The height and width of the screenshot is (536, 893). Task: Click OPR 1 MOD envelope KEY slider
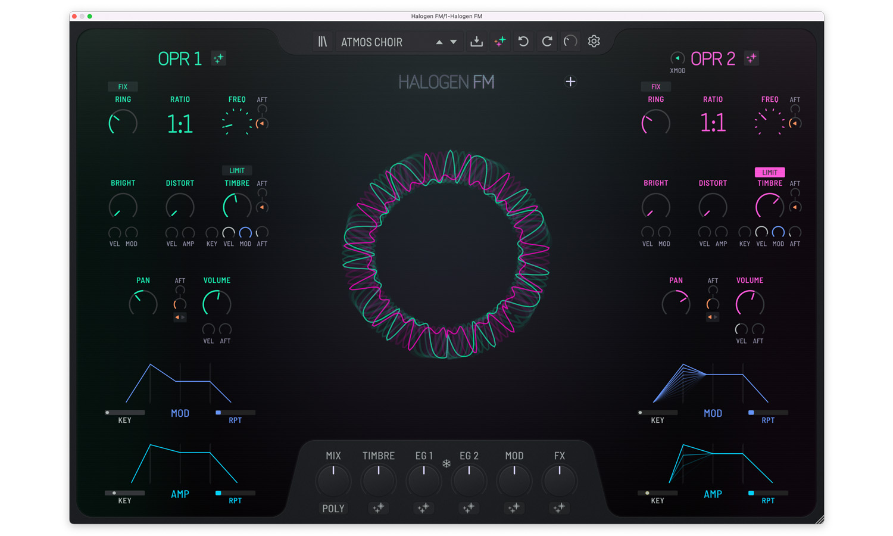click(x=124, y=412)
